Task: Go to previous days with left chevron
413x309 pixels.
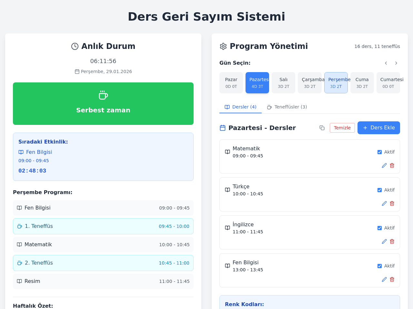Action: tap(386, 63)
